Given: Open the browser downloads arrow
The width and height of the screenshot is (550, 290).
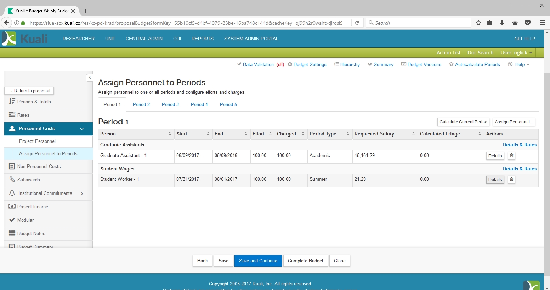Looking at the screenshot, I should pyautogui.click(x=502, y=23).
